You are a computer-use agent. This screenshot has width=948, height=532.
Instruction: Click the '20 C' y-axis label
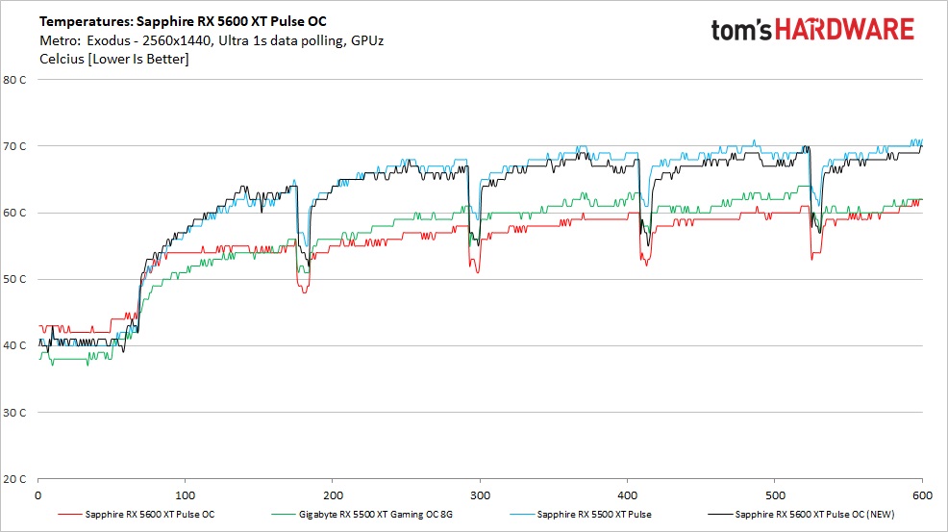tap(14, 479)
